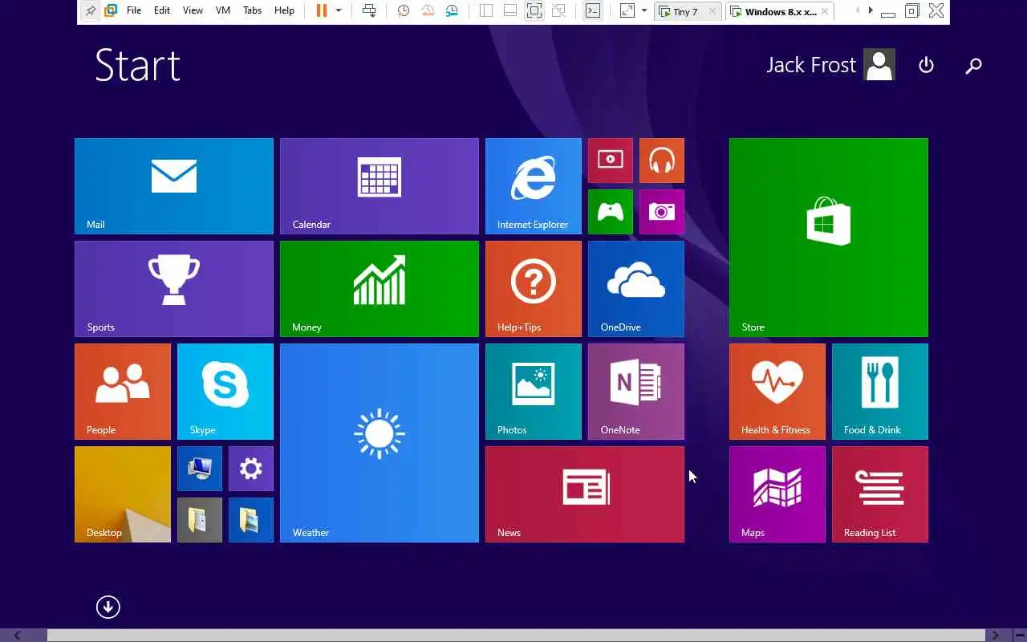Open the Reading List tile
The image size is (1027, 642).
point(880,494)
